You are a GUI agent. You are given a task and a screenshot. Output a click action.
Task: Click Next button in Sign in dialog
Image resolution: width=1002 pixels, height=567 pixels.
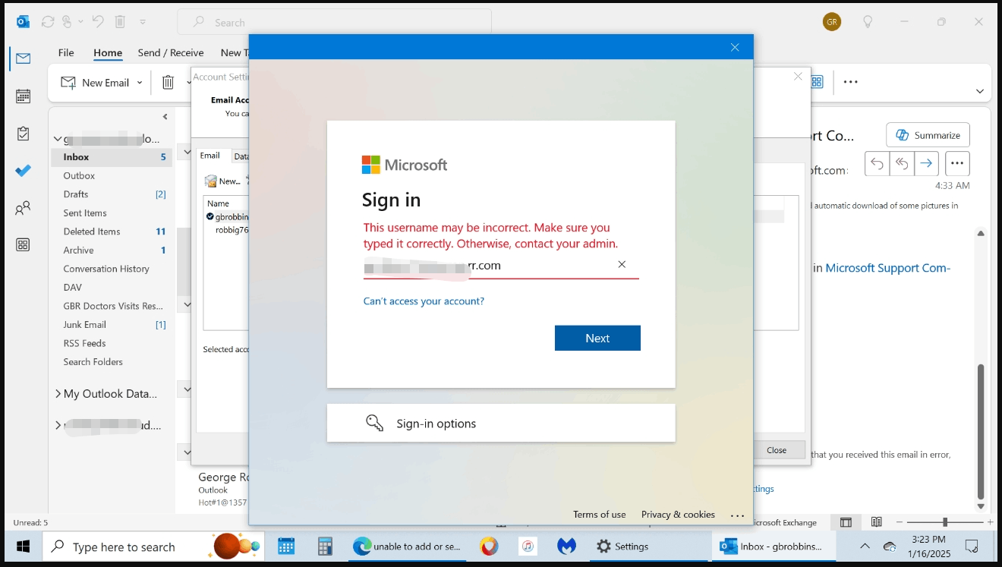(x=597, y=338)
